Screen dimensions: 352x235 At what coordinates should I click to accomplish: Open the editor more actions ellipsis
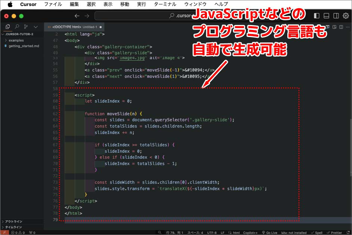(348, 27)
